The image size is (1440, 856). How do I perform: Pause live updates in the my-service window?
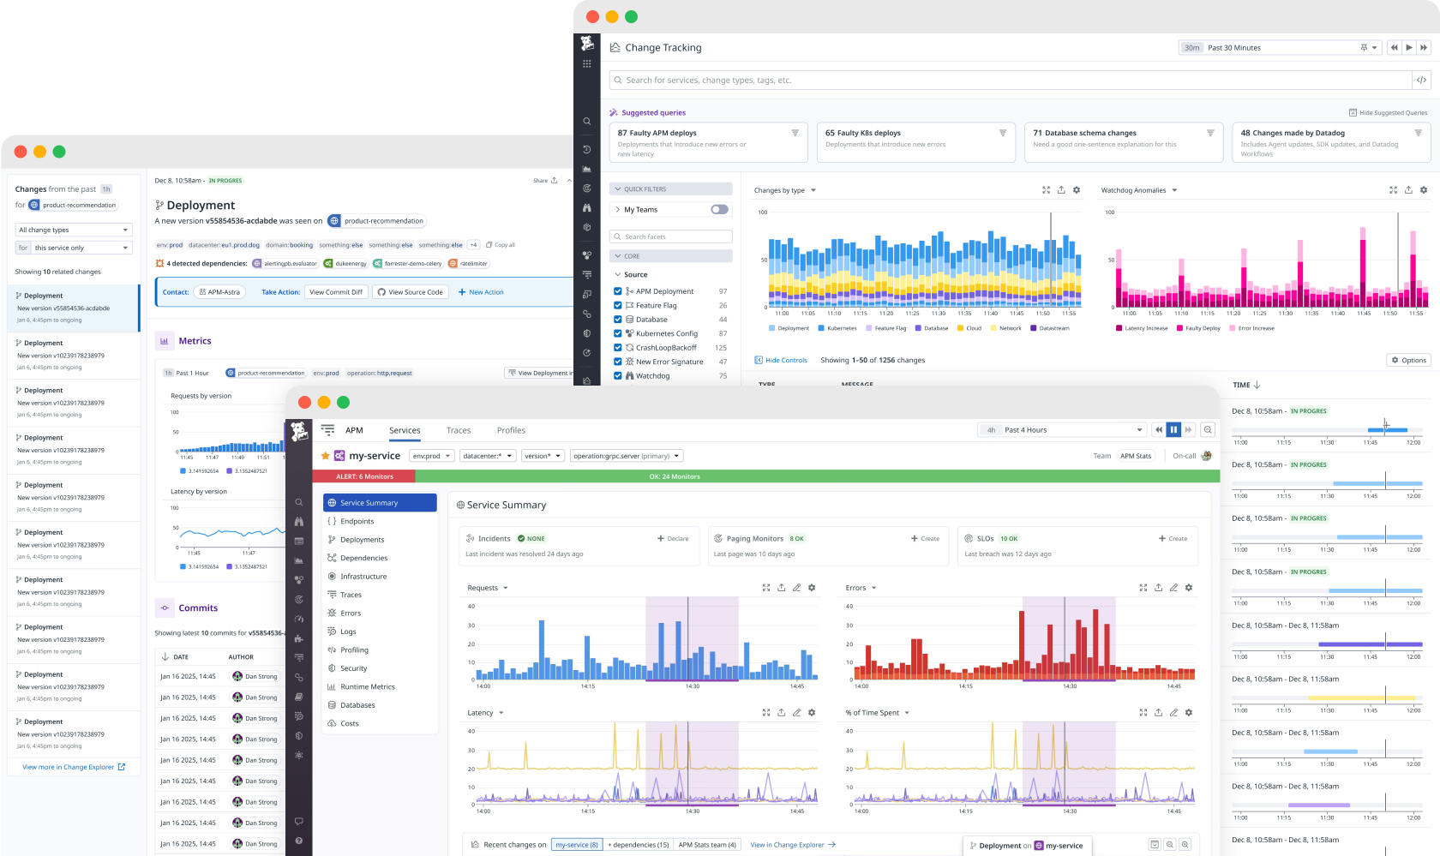pos(1173,430)
